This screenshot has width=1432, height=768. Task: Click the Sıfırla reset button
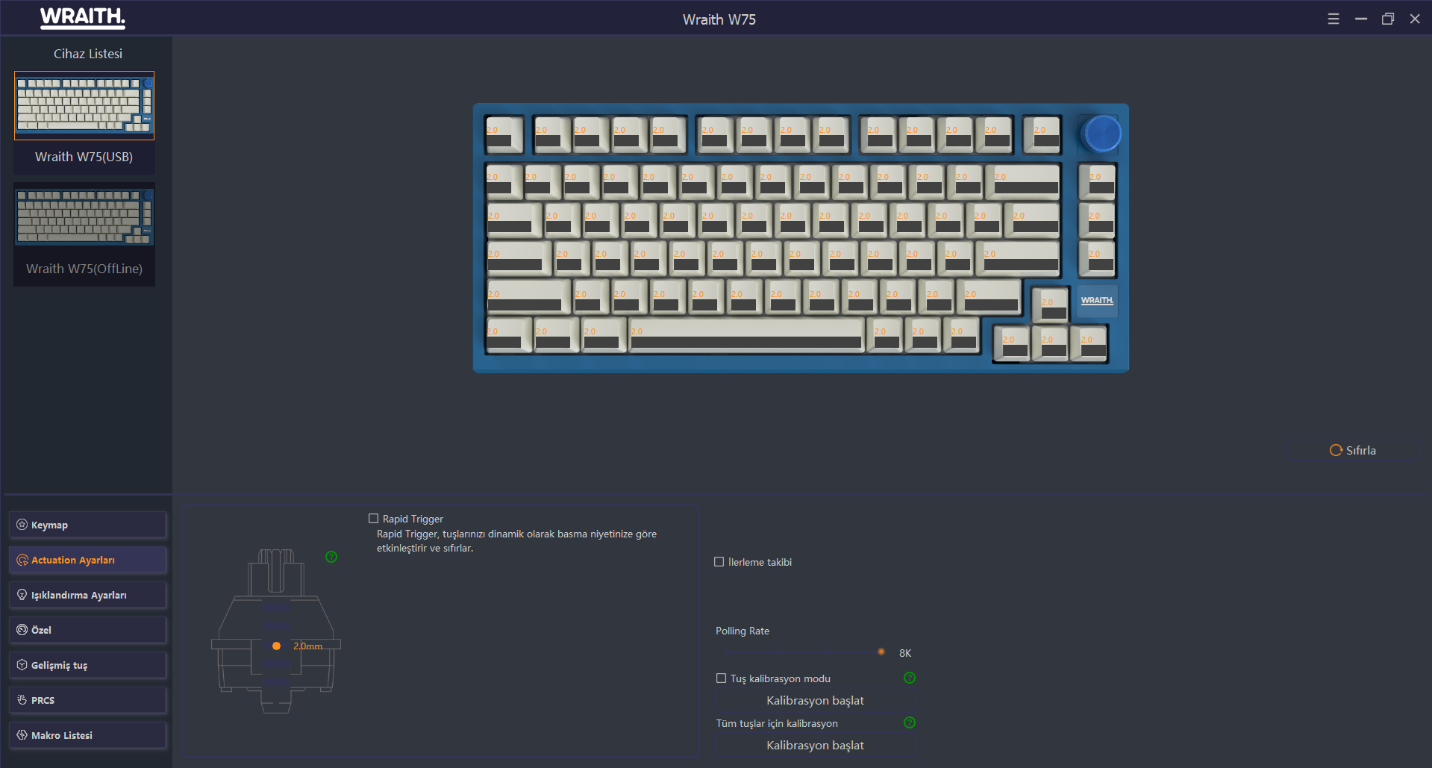(1353, 450)
